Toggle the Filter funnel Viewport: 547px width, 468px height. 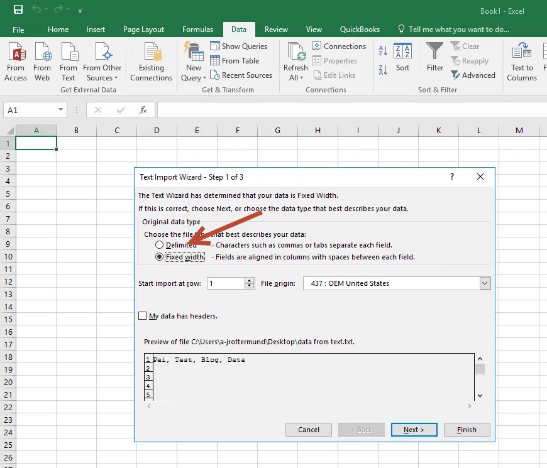click(x=434, y=58)
